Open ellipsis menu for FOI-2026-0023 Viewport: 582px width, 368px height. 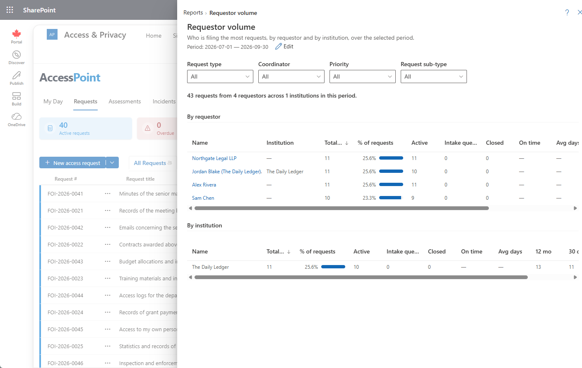click(108, 278)
